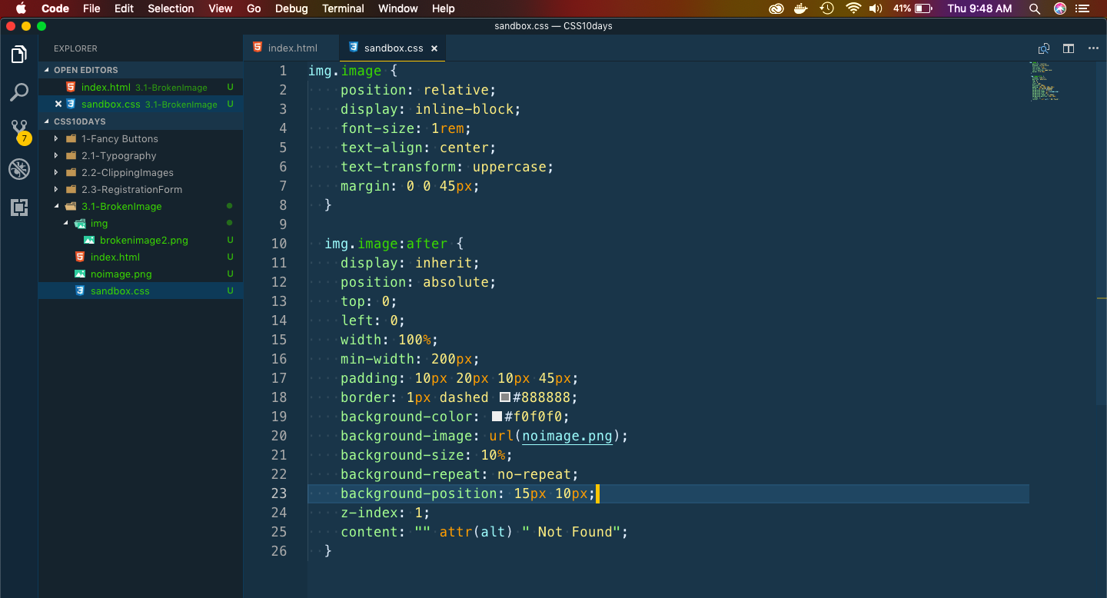Close sandbox.css in Open Editors list
The image size is (1107, 598).
point(58,105)
